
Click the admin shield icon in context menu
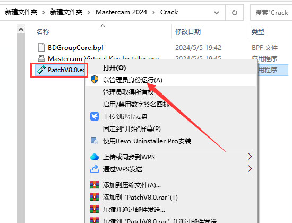click(95, 80)
